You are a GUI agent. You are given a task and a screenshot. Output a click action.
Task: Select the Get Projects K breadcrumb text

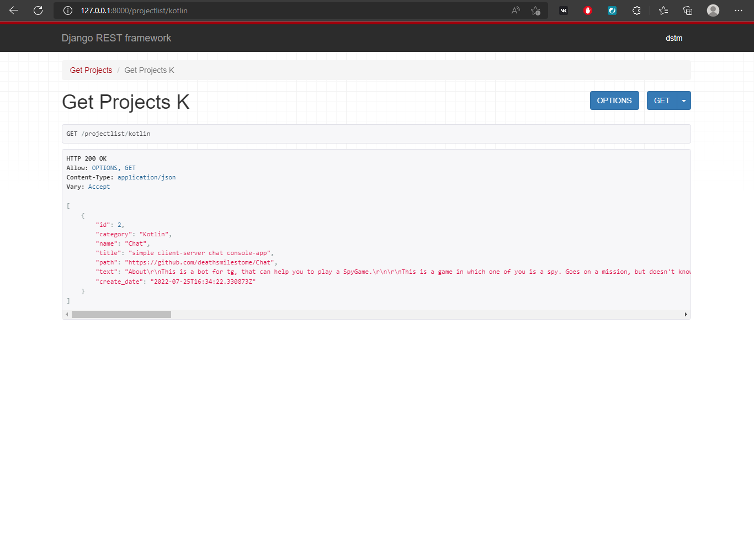click(149, 70)
